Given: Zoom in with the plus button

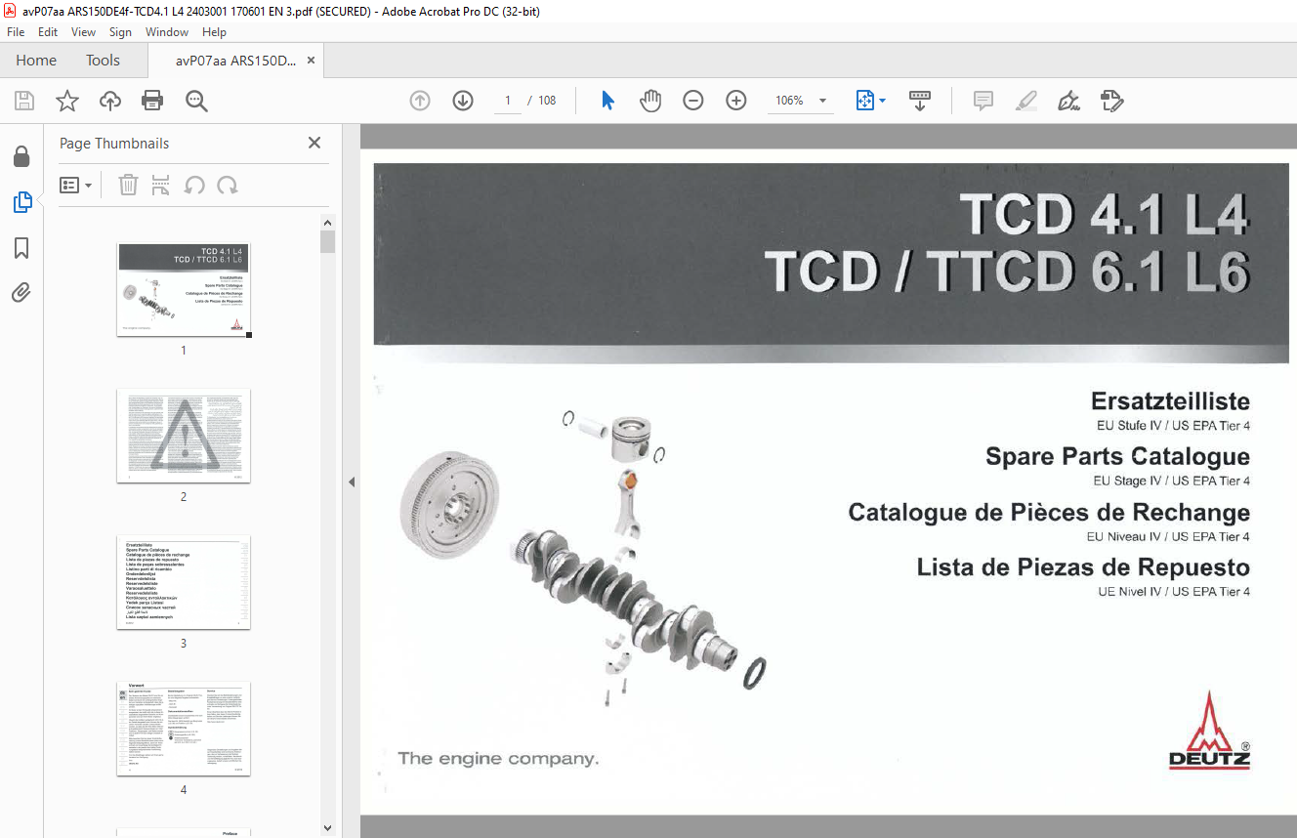Looking at the screenshot, I should pos(736,101).
